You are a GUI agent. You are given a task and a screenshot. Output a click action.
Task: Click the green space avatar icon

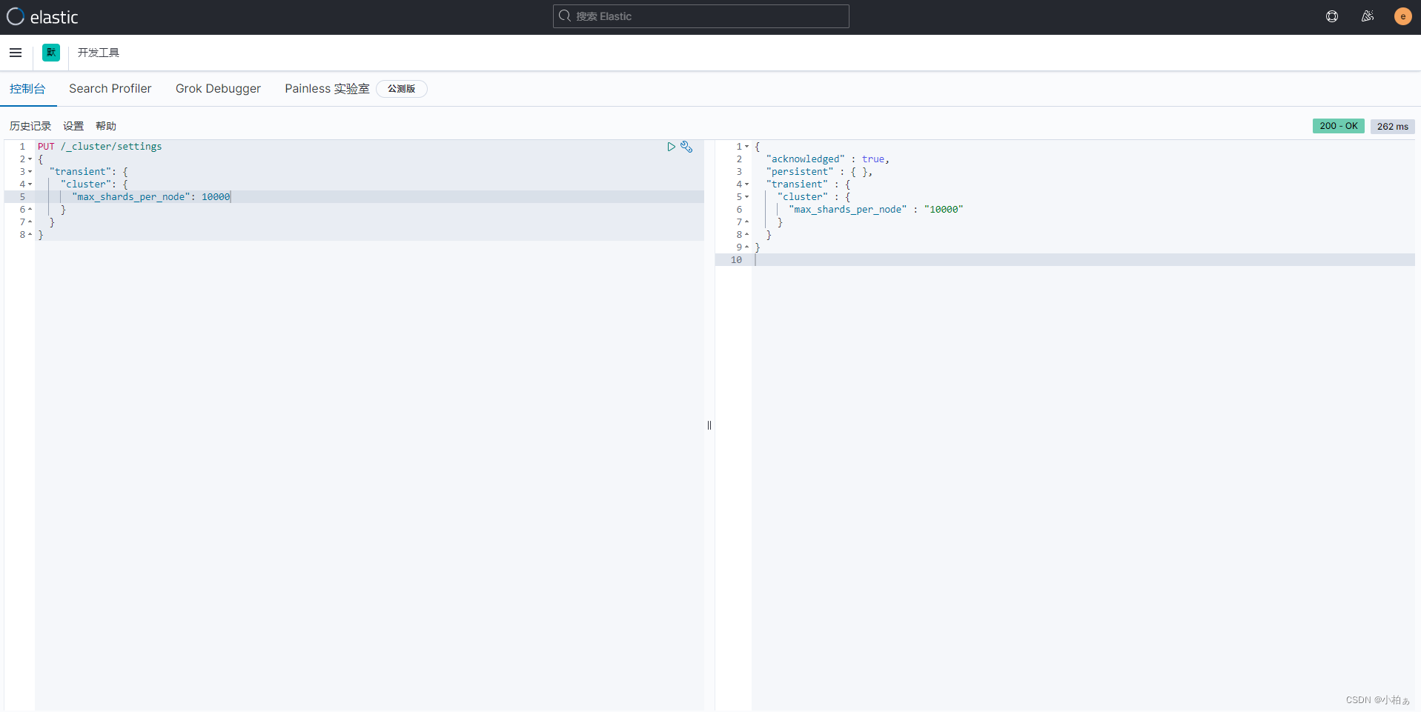pos(51,53)
